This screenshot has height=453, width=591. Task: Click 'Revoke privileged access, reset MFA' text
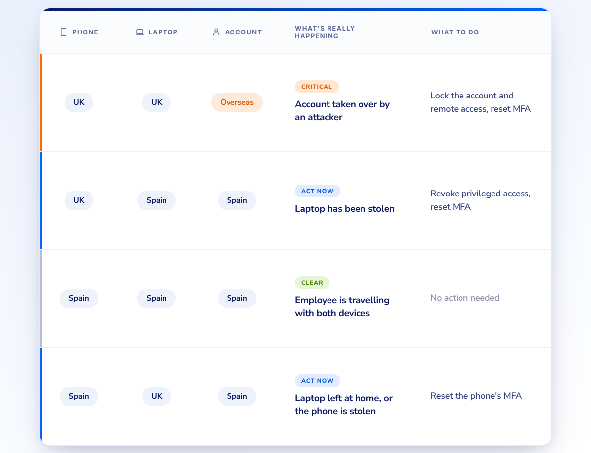click(481, 200)
